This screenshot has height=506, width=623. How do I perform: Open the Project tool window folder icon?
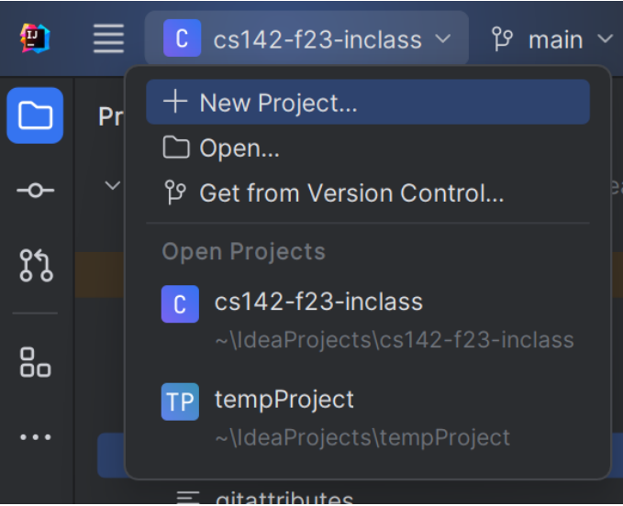(35, 115)
